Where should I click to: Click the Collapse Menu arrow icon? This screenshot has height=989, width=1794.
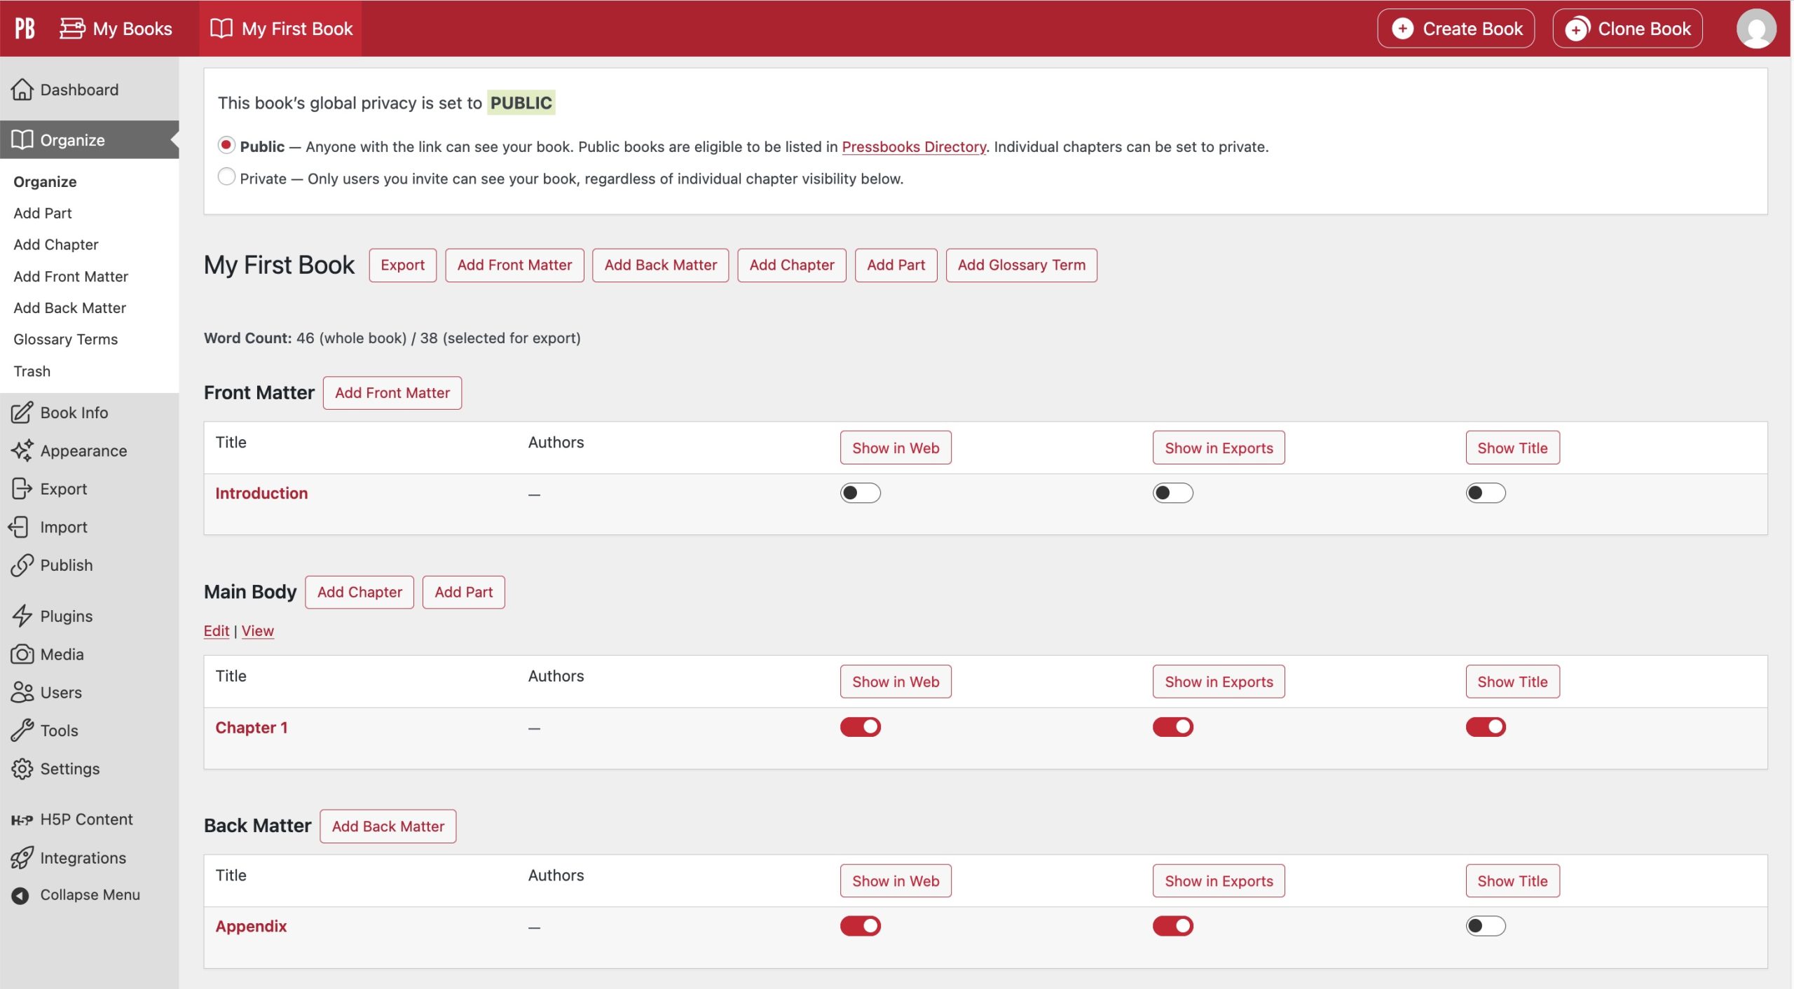coord(20,895)
